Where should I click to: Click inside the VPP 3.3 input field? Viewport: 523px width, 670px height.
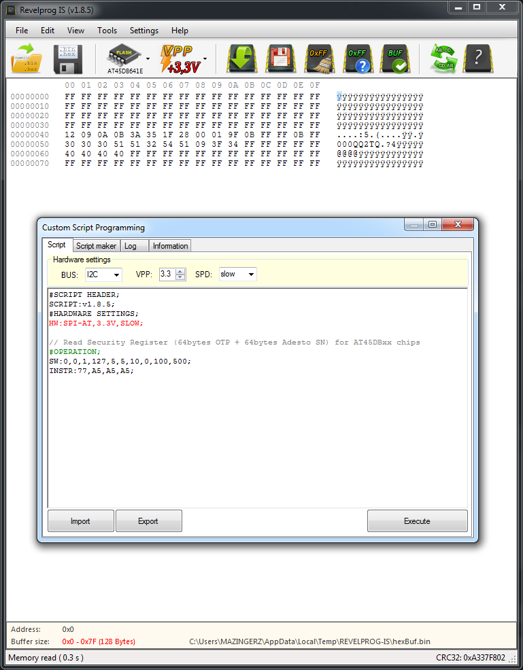point(166,275)
